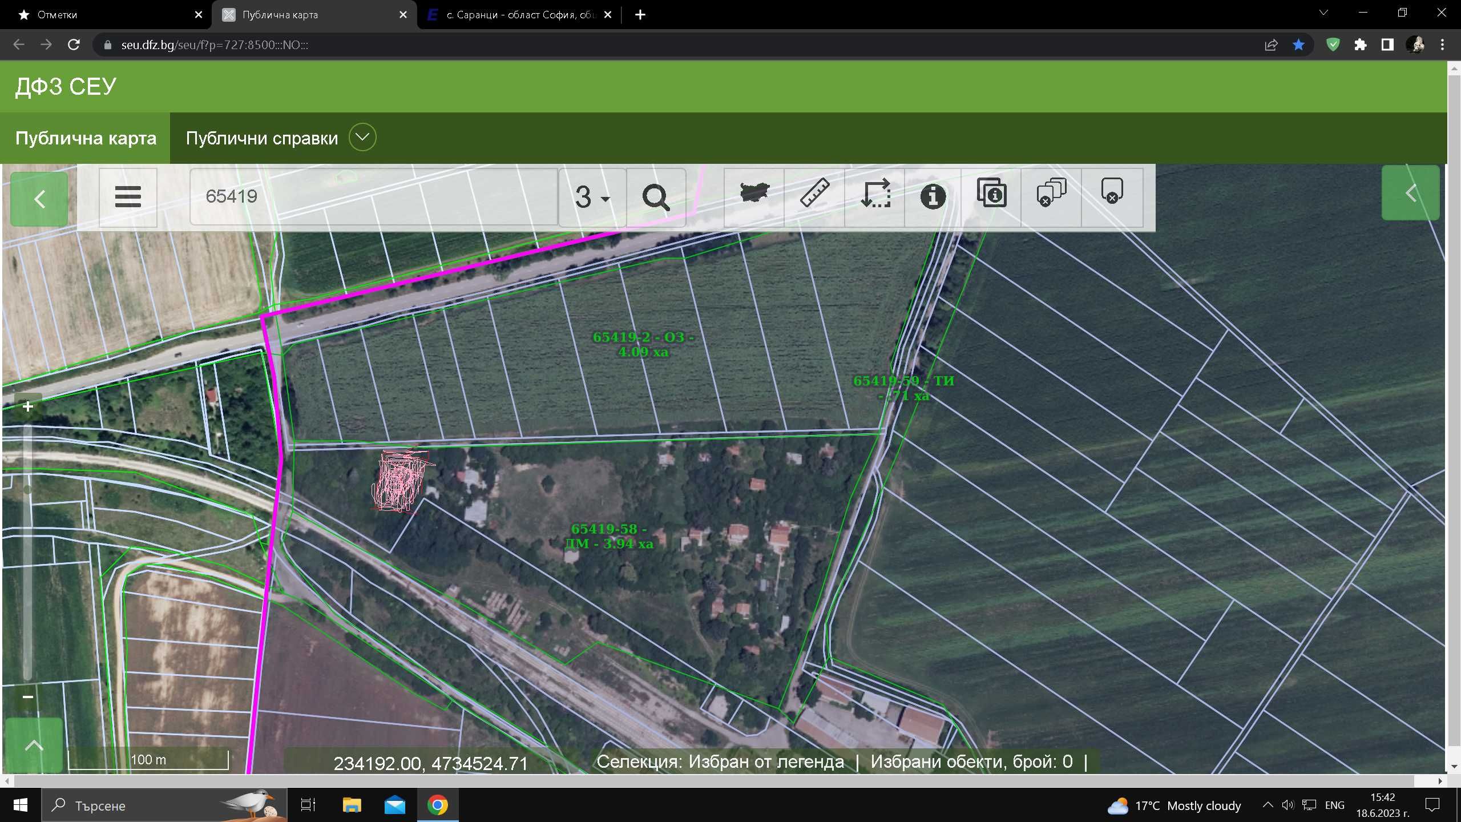
Task: Show hidden system tray icons
Action: click(x=1268, y=805)
